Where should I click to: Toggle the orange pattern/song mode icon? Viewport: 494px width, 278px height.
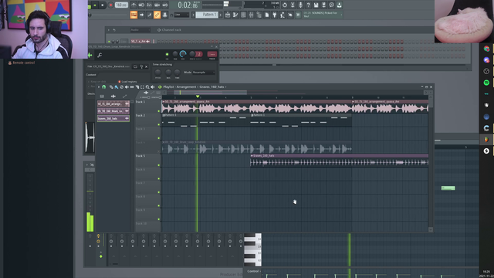(x=134, y=15)
